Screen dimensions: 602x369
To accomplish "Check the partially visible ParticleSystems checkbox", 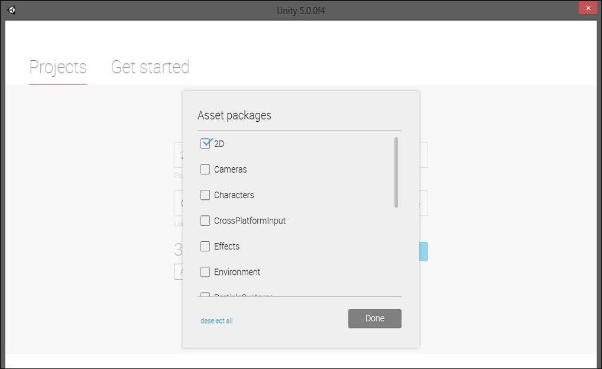I will pyautogui.click(x=205, y=294).
